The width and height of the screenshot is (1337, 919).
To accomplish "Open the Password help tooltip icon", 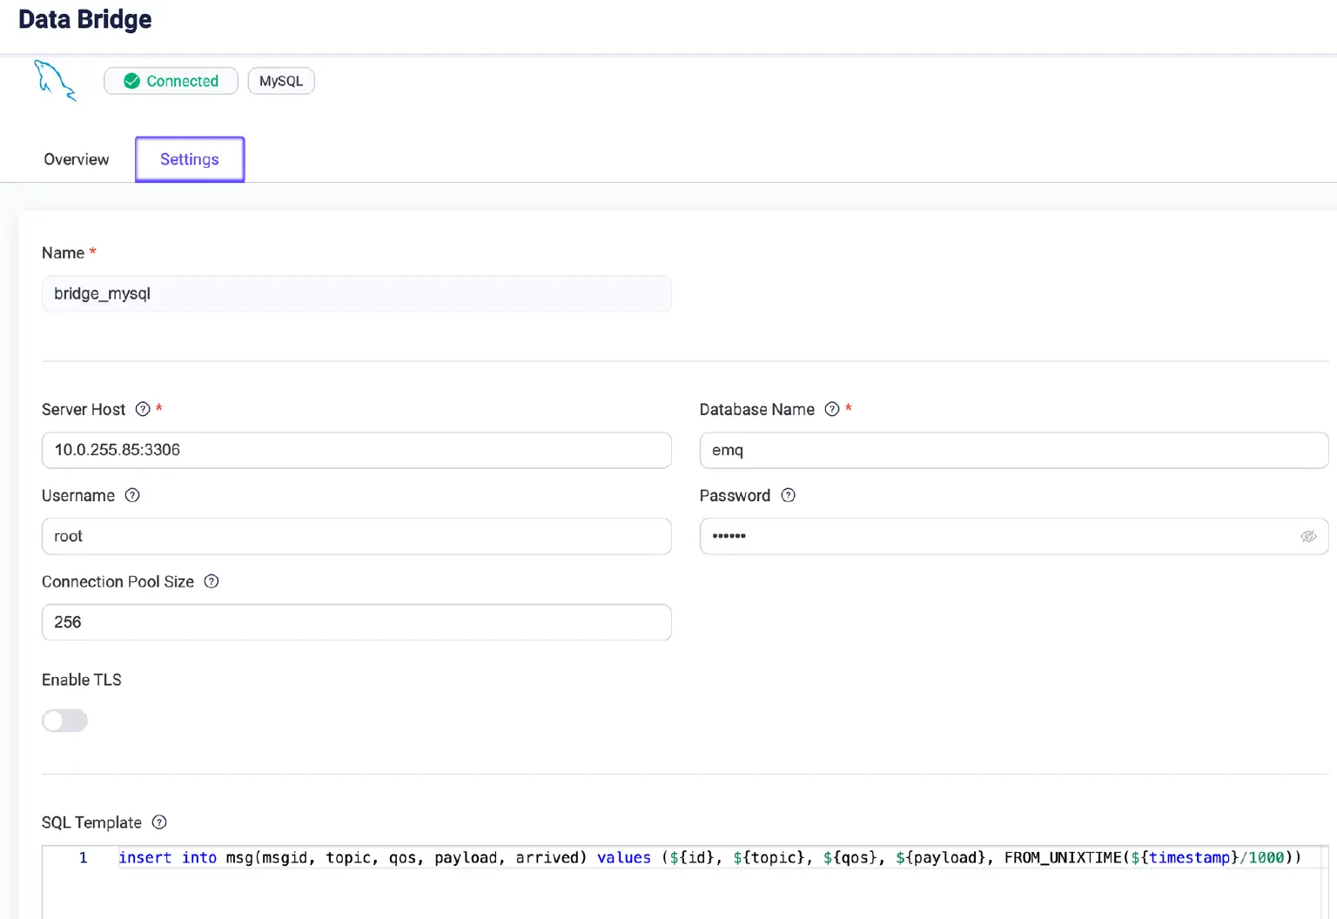I will click(788, 495).
